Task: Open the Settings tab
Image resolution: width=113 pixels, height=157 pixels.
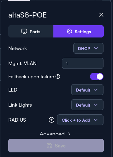Action: [x=79, y=31]
